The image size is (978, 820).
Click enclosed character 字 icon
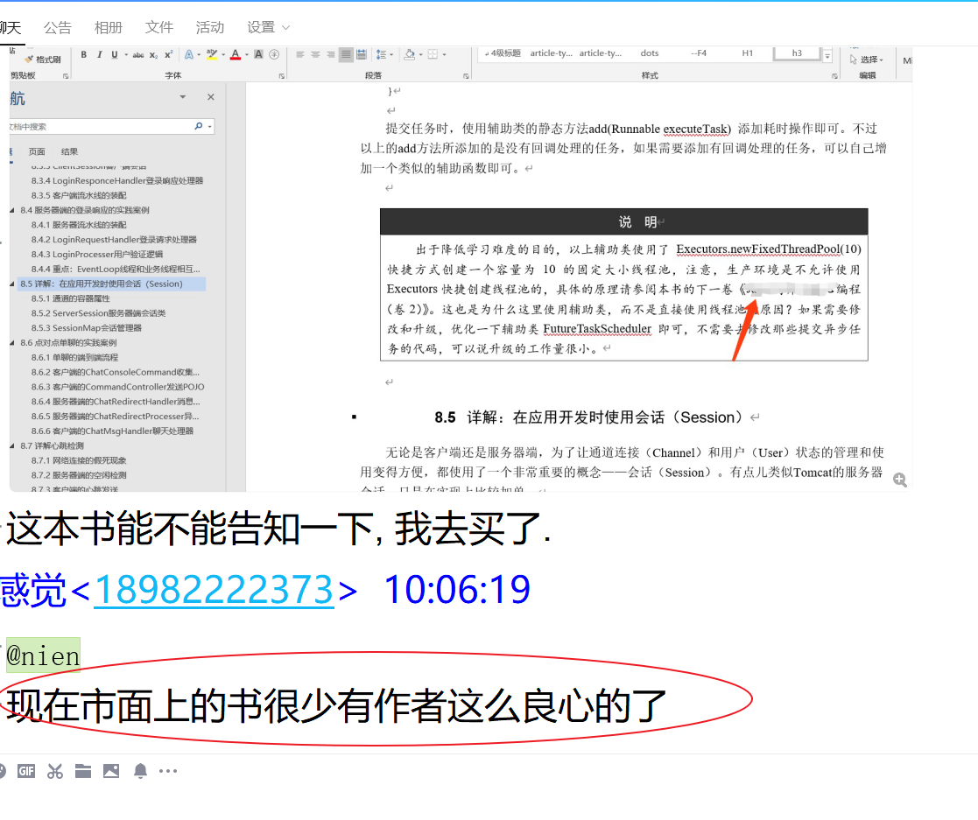pos(274,55)
